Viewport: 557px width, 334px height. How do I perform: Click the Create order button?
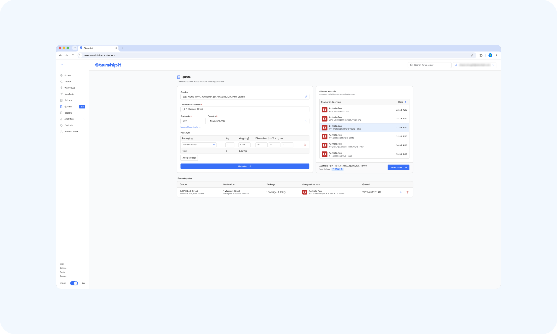tap(398, 168)
